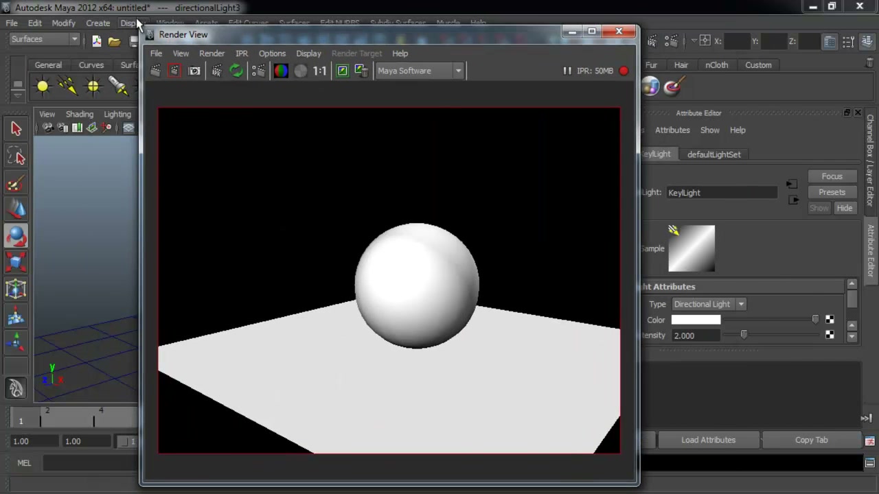The height and width of the screenshot is (494, 879).
Task: Open the IPR menu in Render View
Action: click(242, 54)
